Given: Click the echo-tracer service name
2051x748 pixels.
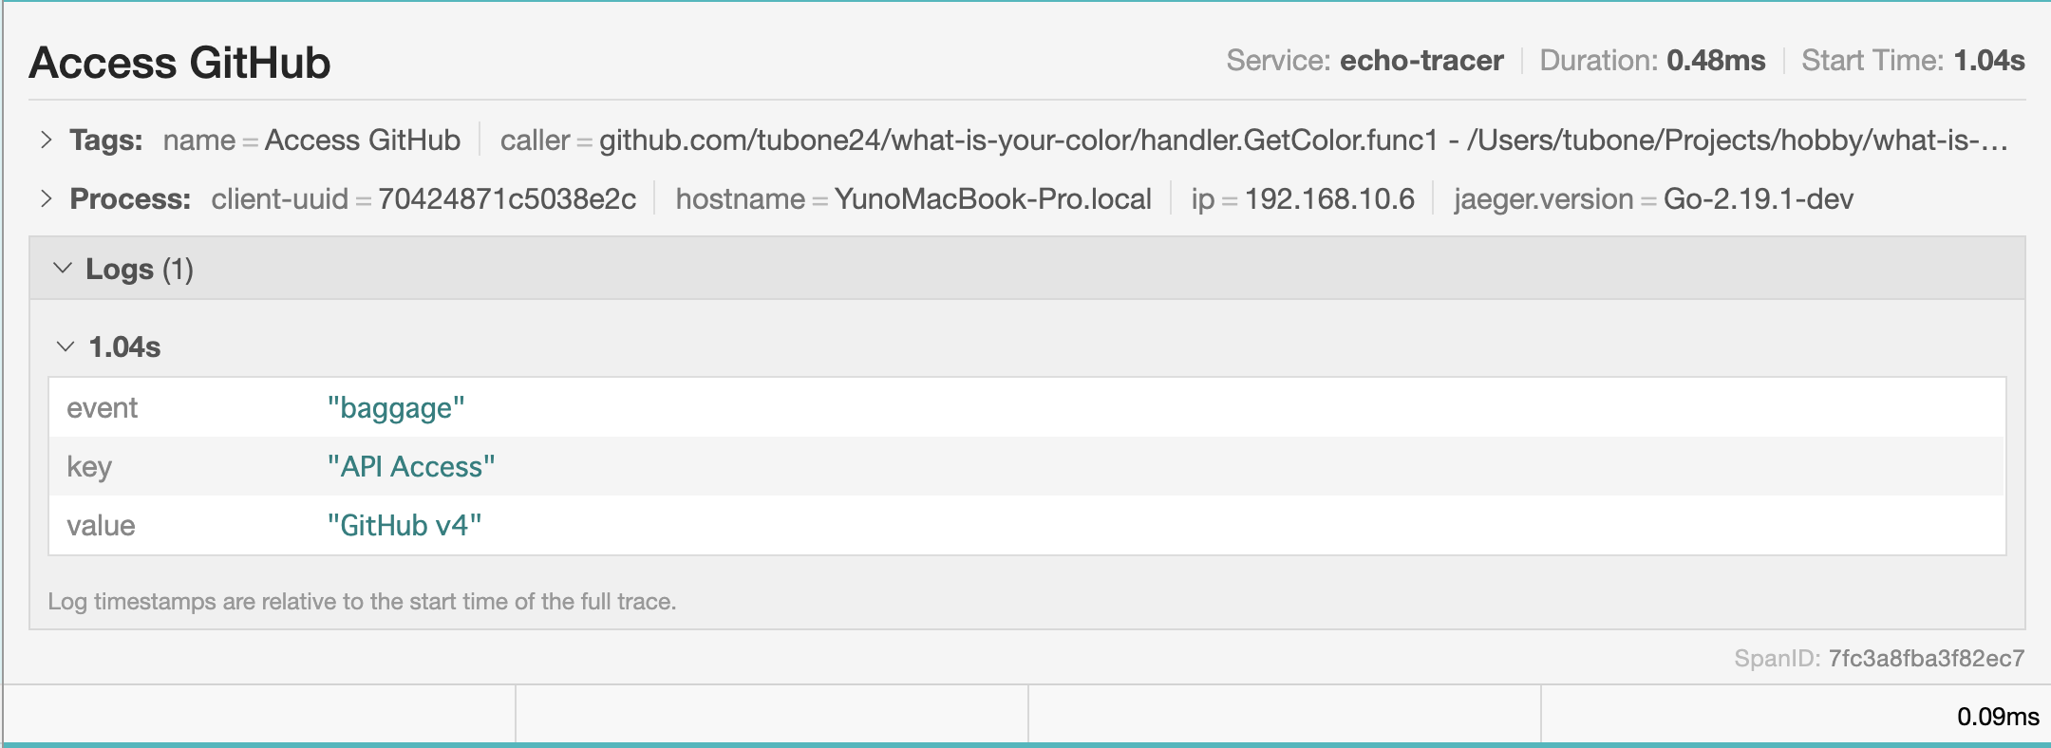Looking at the screenshot, I should point(1421,61).
